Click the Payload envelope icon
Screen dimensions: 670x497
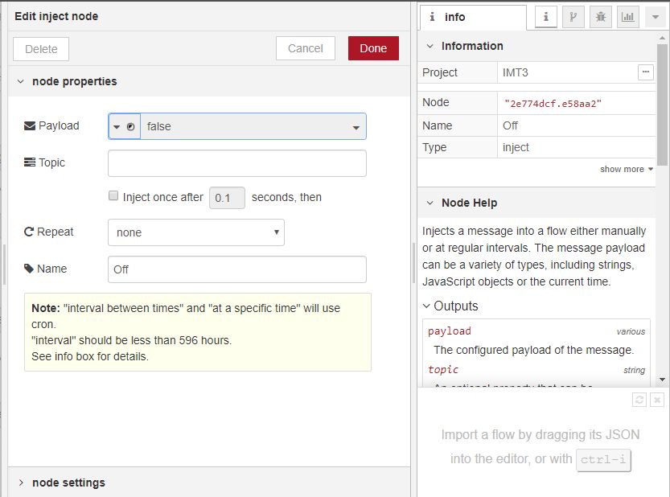point(30,126)
